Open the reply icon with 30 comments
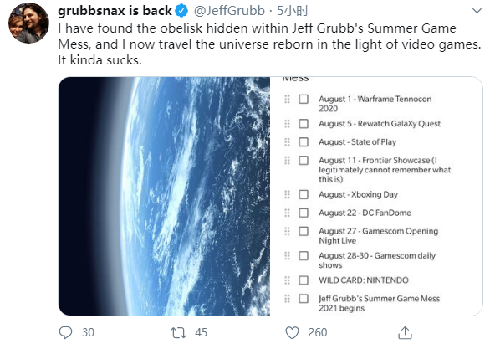This screenshot has height=344, width=495. (x=66, y=332)
